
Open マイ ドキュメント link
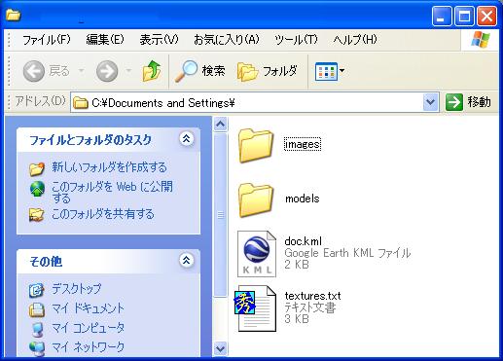(88, 308)
